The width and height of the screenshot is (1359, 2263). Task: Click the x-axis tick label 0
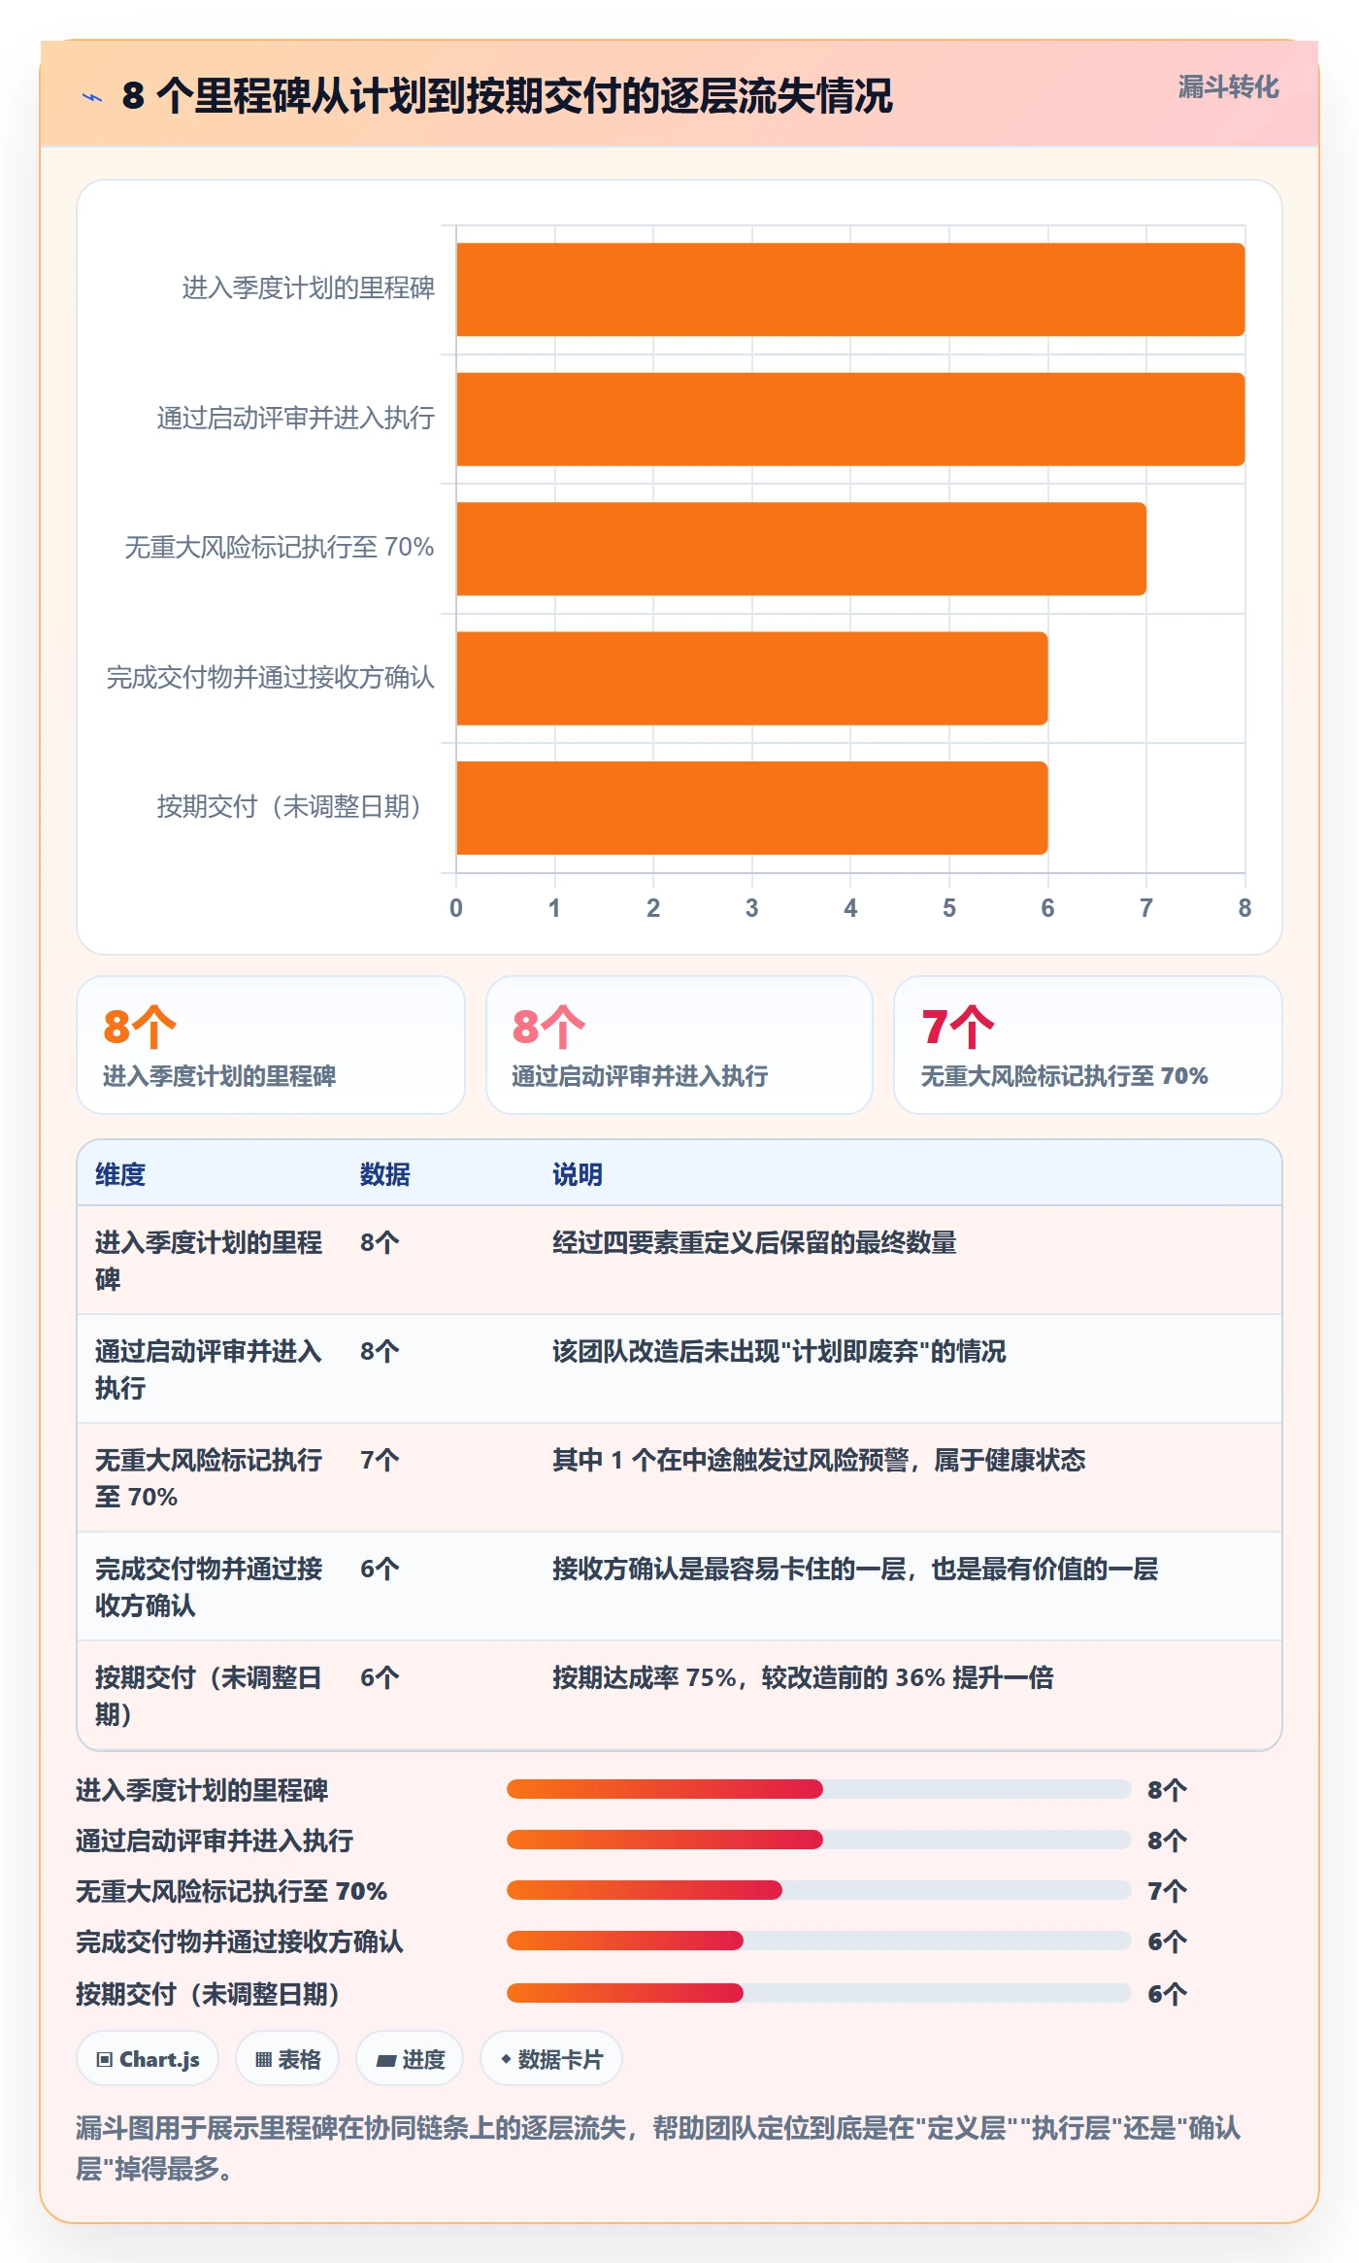[x=456, y=908]
